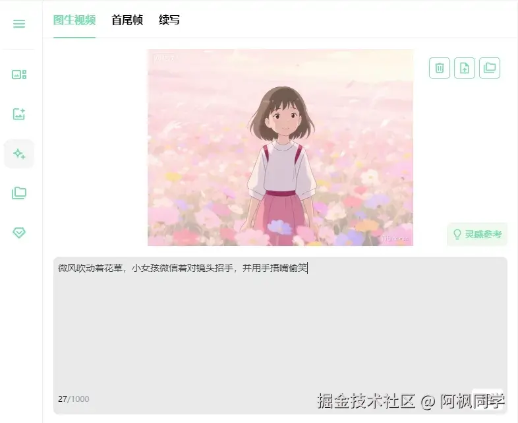This screenshot has height=423, width=518.
Task: Select the image-with-sparkle generation sidebar icon
Action: click(x=19, y=114)
